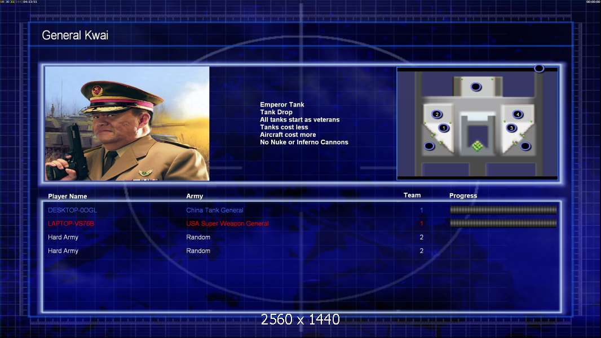Click the 'Aircraft cost more' line

click(x=288, y=135)
